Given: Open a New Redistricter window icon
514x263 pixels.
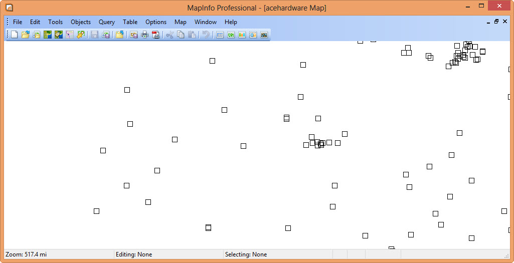Looking at the screenshot, I should coord(264,35).
